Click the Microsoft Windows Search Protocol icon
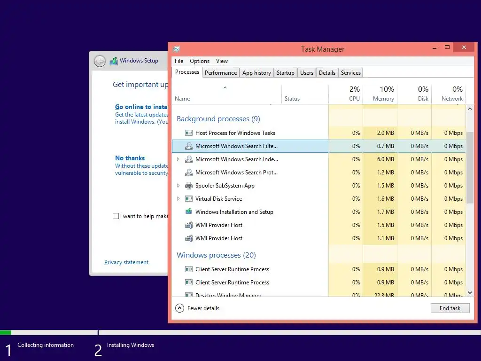481x361 pixels. pos(189,173)
